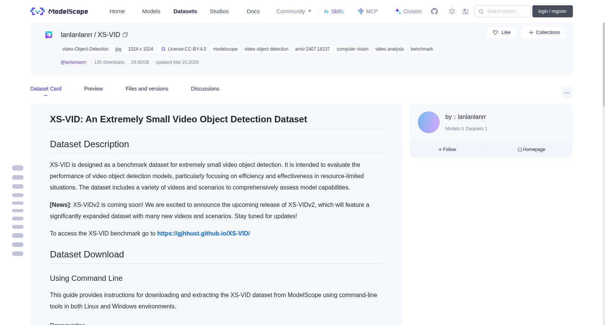Click the 'Using Command Line' heading

coord(86,278)
